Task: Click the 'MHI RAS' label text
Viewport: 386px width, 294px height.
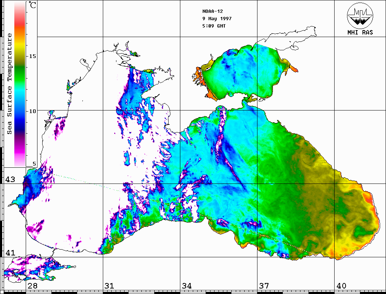Action: (360, 32)
